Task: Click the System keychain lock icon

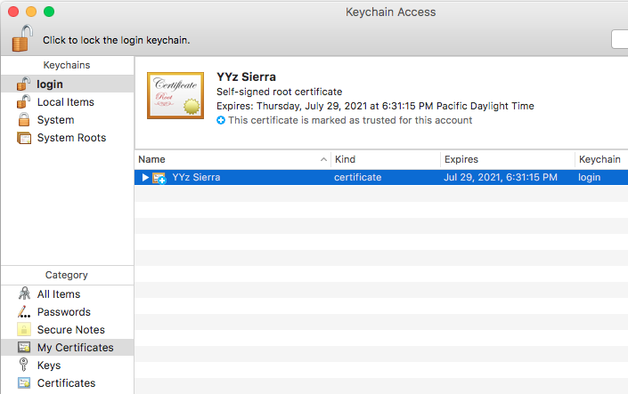Action: 24,119
